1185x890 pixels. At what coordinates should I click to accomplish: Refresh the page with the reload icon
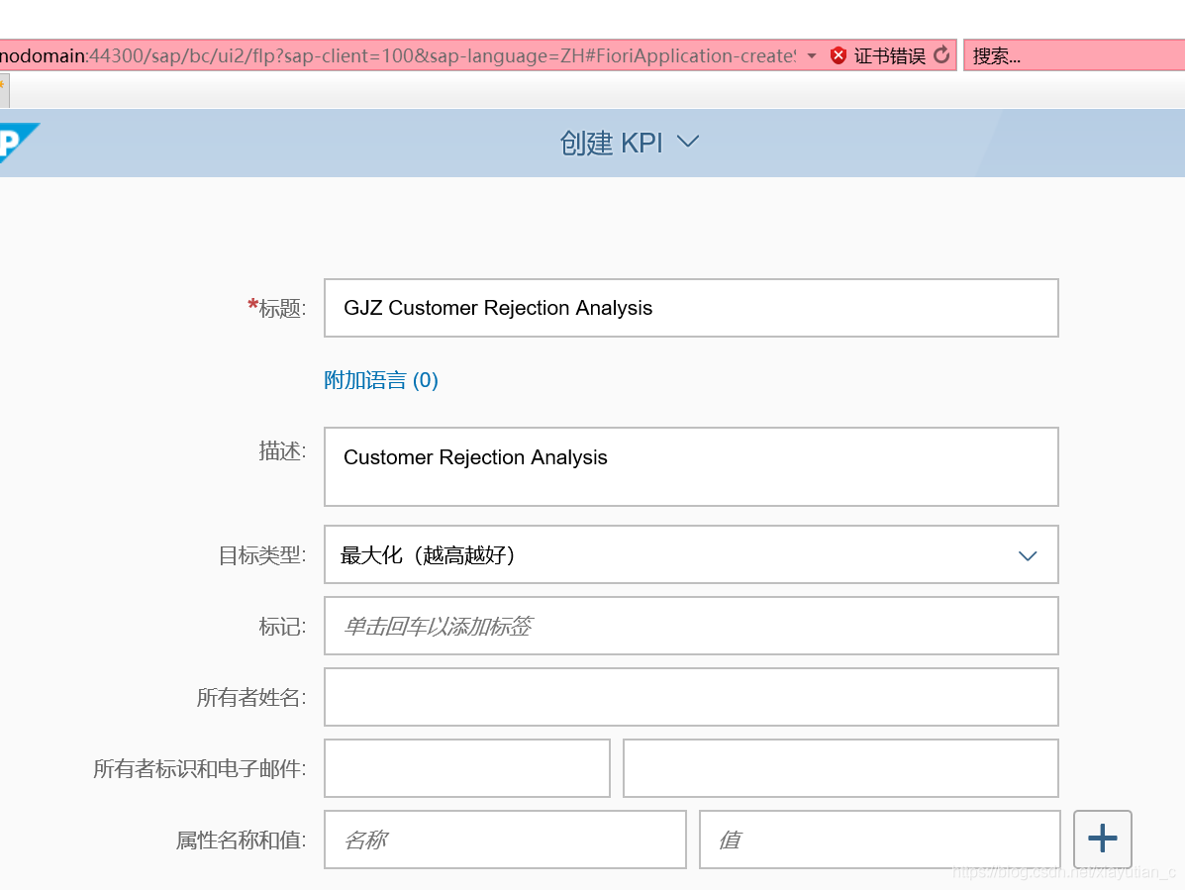tap(940, 55)
